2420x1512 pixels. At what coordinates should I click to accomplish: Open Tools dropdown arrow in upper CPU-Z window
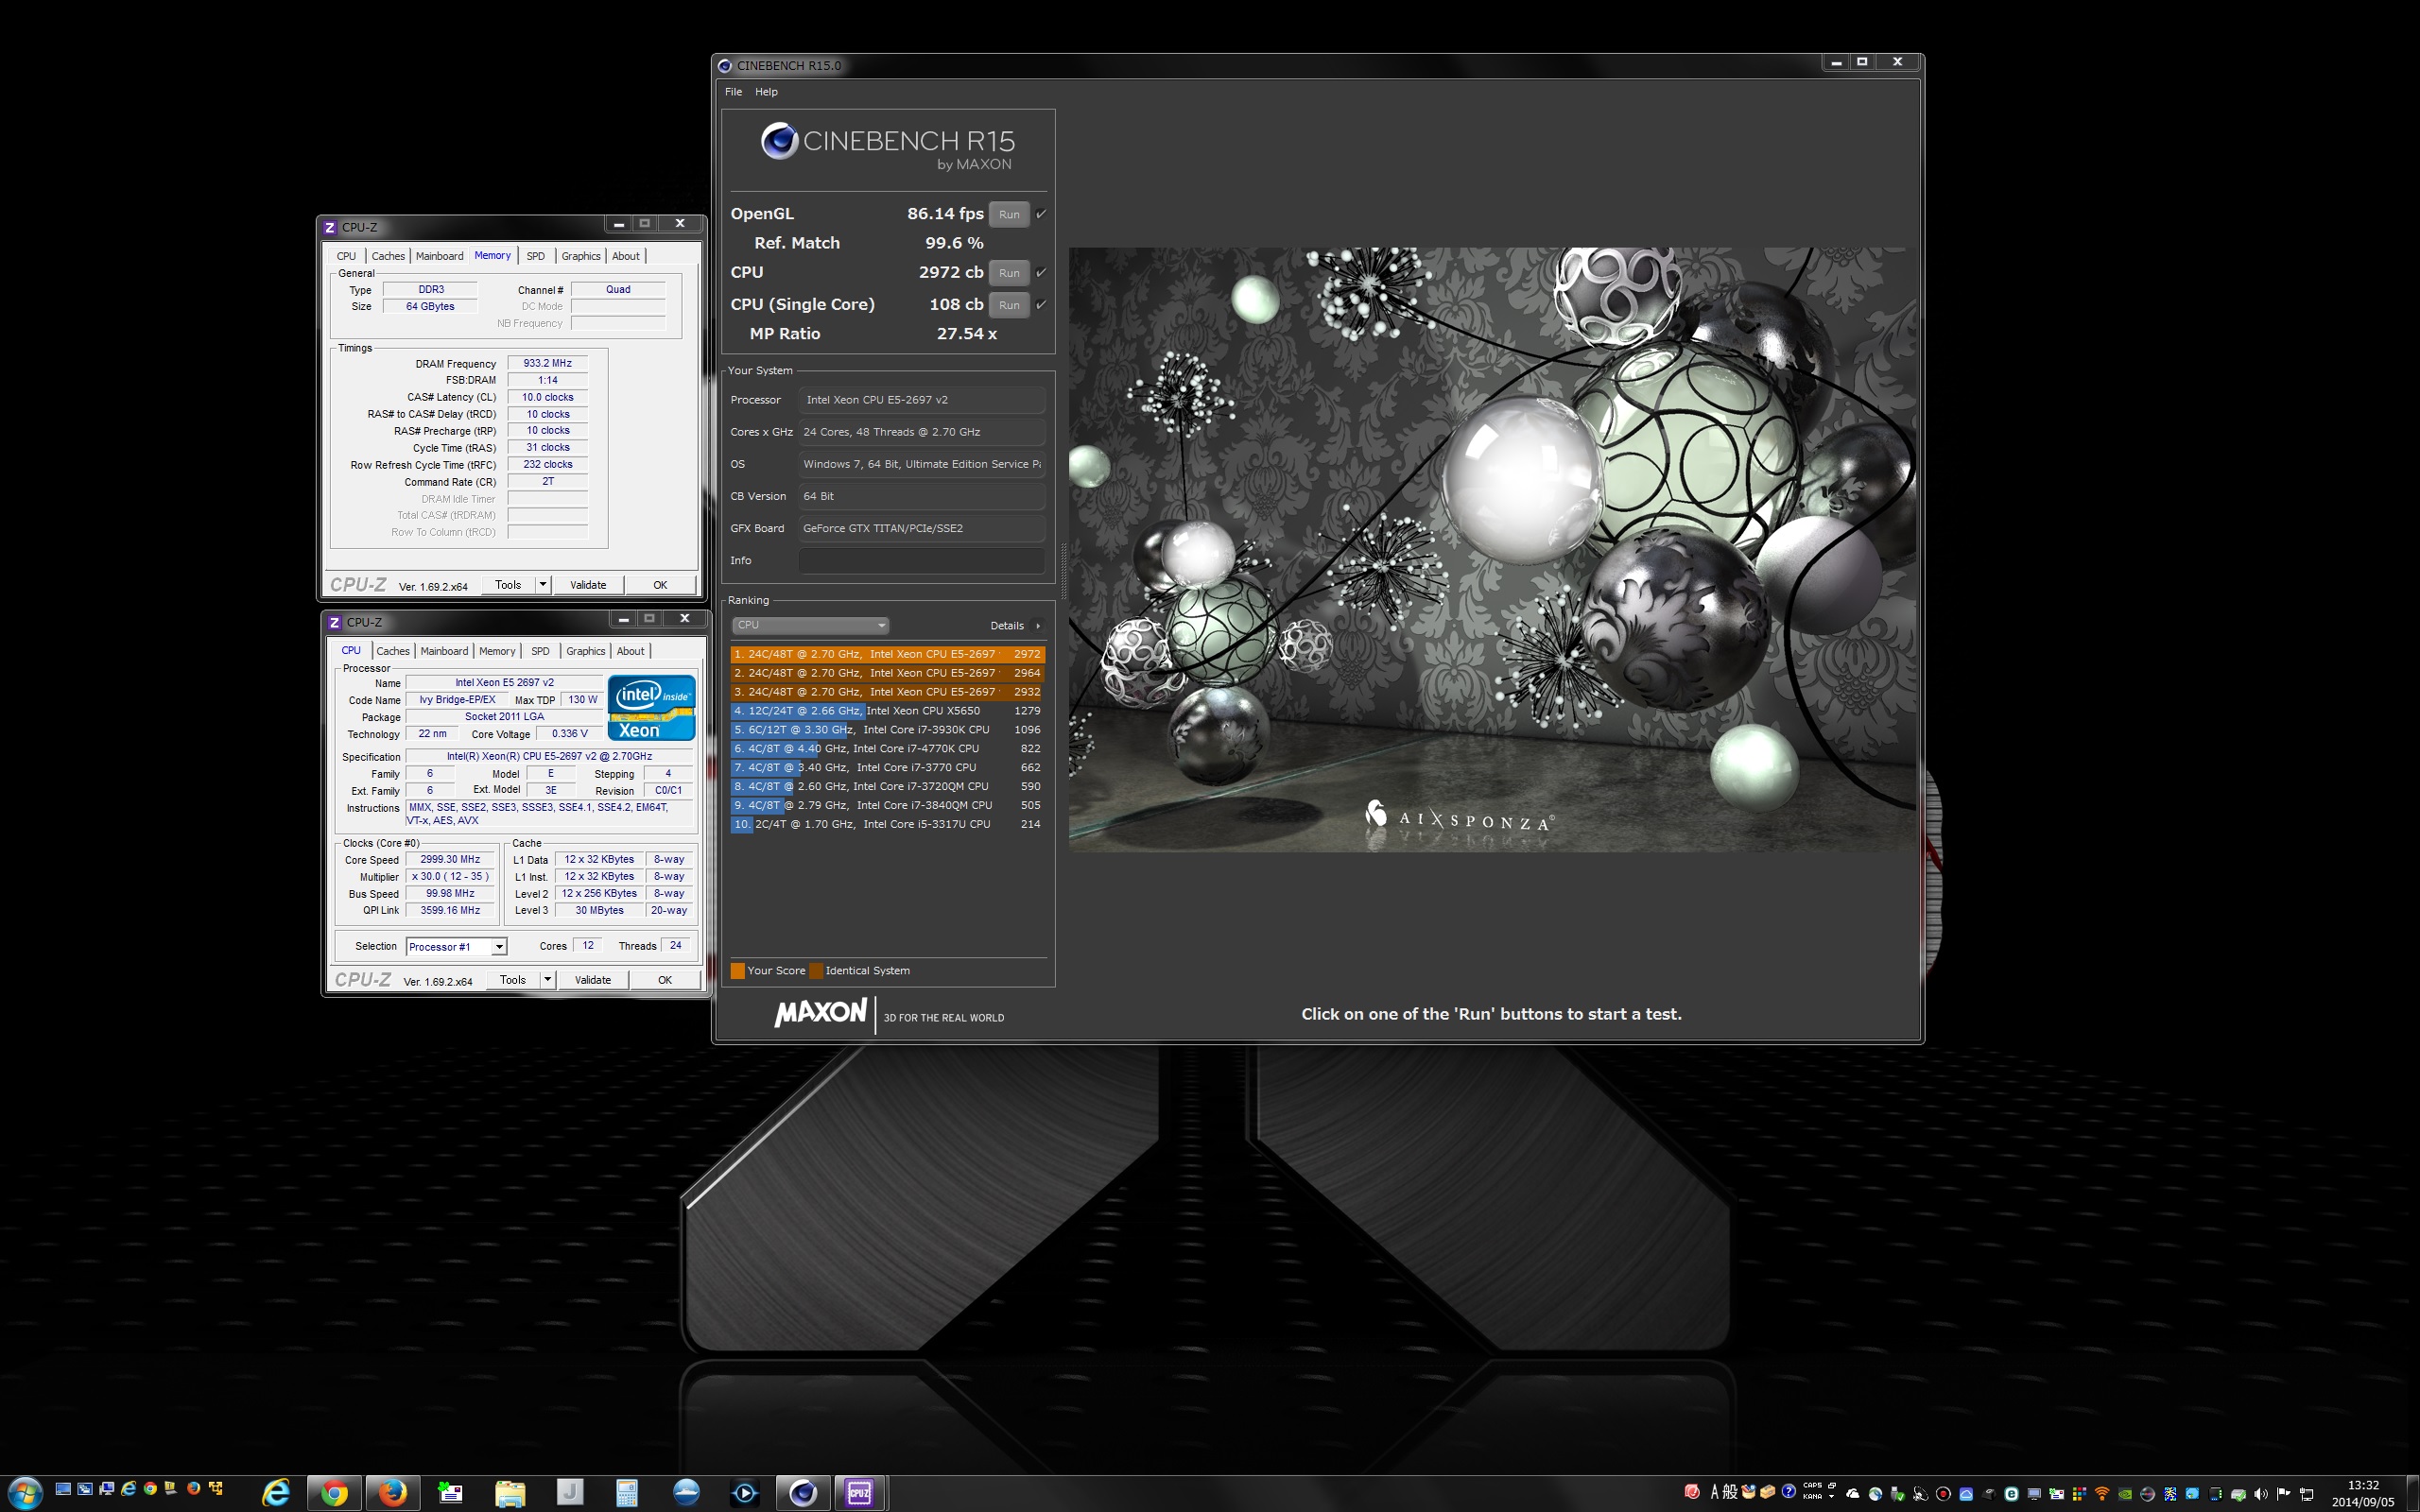click(543, 585)
